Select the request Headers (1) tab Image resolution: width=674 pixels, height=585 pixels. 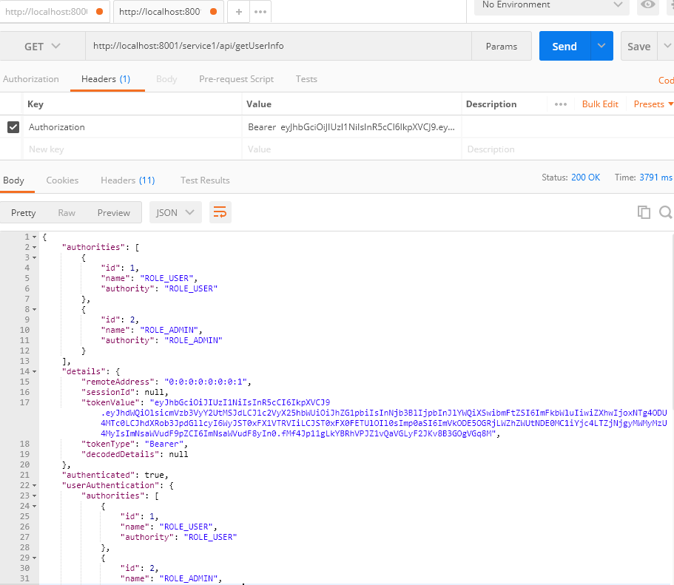tap(106, 79)
